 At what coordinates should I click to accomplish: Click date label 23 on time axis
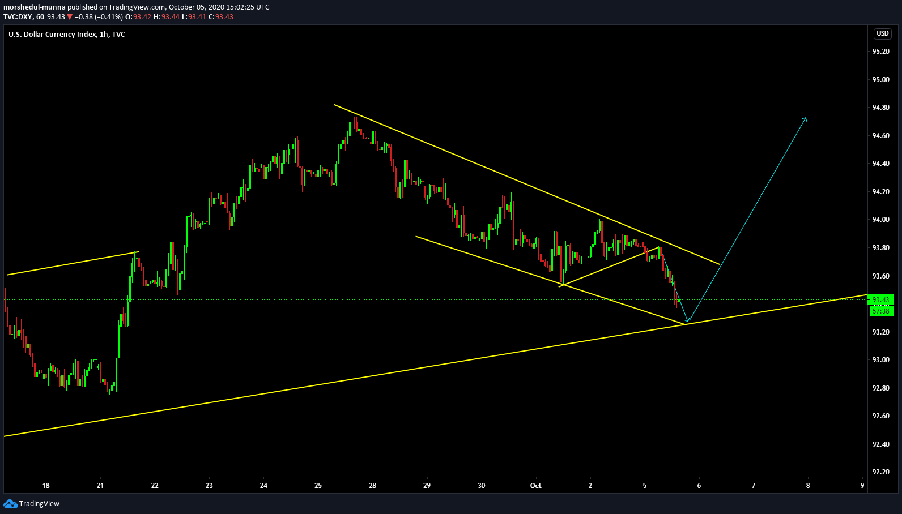(x=209, y=486)
